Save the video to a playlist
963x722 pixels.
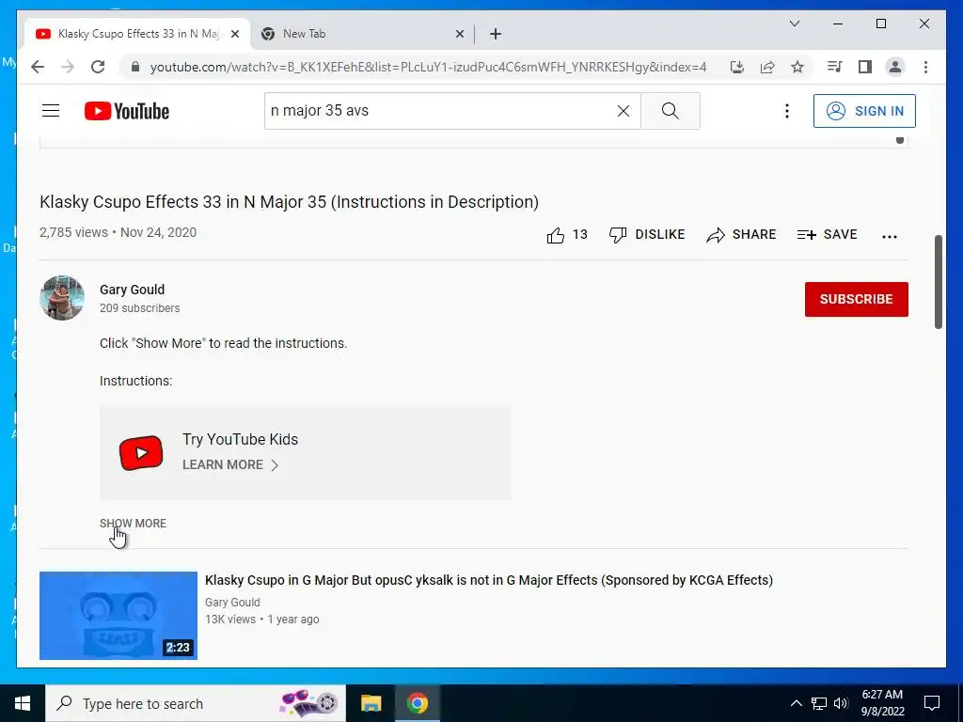point(827,234)
